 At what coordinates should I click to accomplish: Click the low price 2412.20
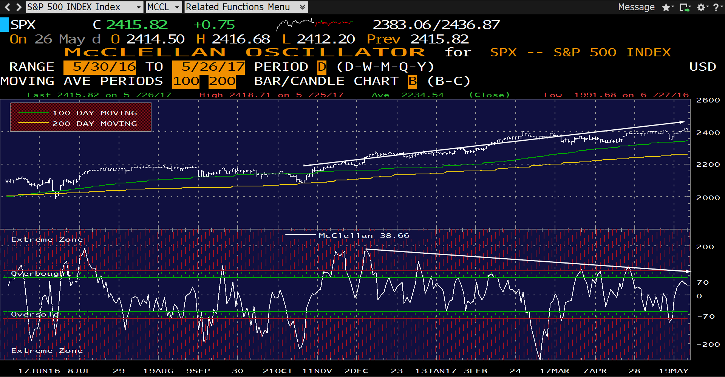(x=326, y=39)
